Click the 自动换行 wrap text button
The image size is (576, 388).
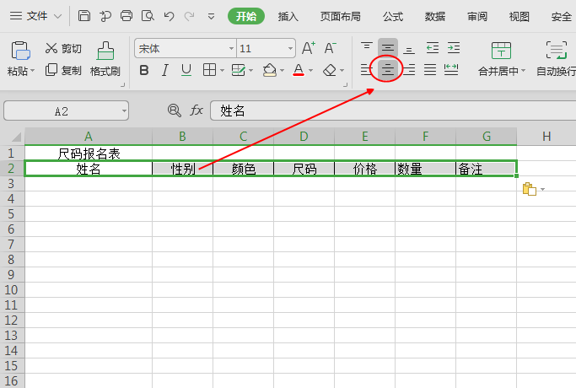pyautogui.click(x=556, y=59)
